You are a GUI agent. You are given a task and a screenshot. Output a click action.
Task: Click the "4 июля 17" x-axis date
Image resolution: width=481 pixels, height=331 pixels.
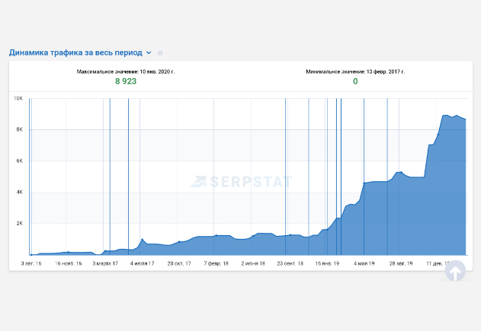[x=142, y=263]
